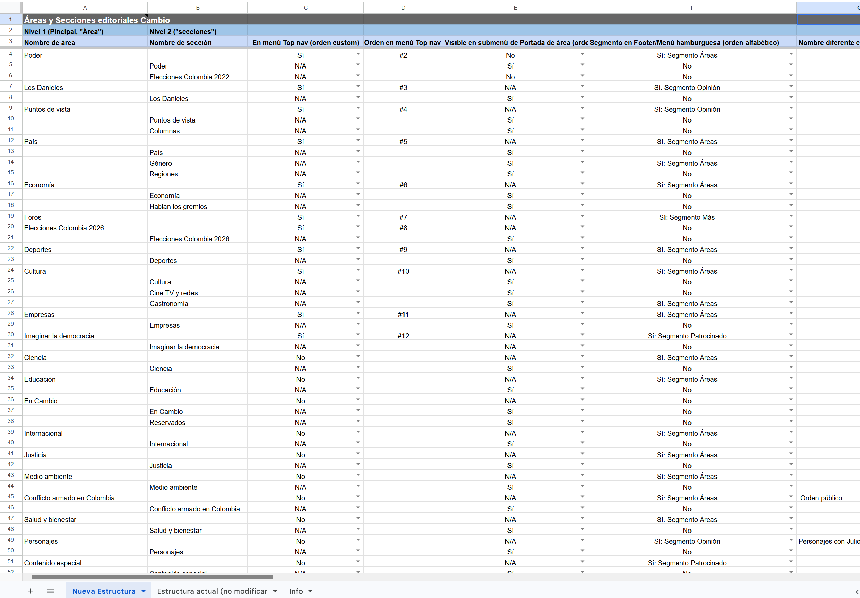Open submenu visibility dropdown for Deportes area row

(582, 249)
